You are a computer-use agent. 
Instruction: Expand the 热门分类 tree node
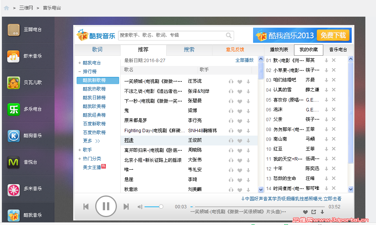point(79,159)
